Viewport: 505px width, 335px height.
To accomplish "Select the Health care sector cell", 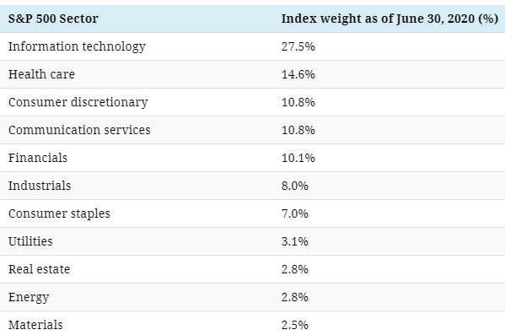I will [x=41, y=74].
